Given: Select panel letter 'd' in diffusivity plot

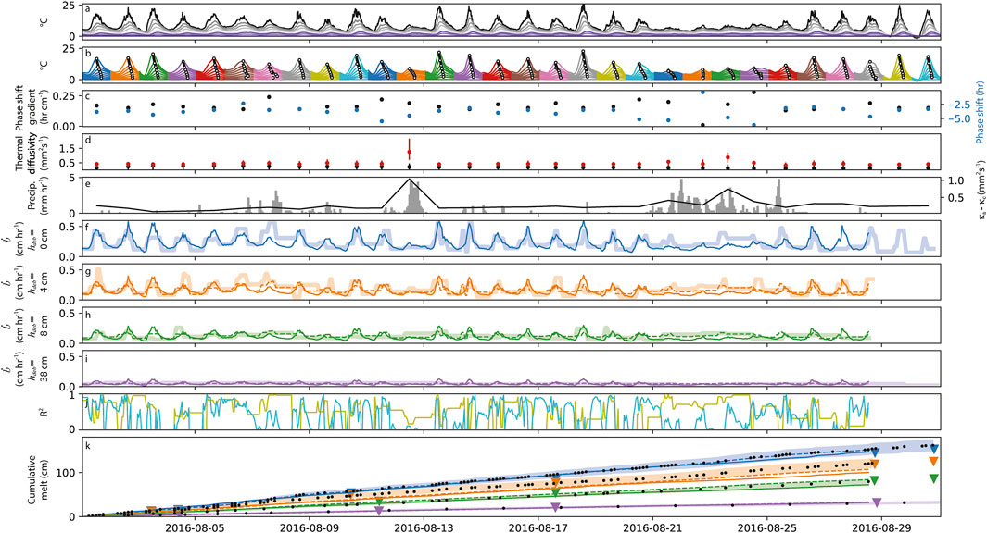Looking at the screenshot, I should click(87, 140).
